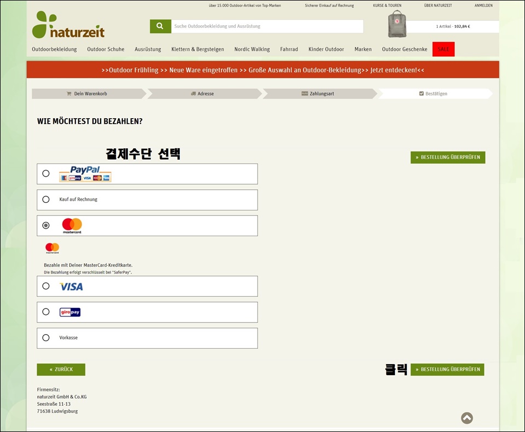
Task: Open the cart summary '1 Artikel - 102,84 €'
Action: [x=453, y=26]
